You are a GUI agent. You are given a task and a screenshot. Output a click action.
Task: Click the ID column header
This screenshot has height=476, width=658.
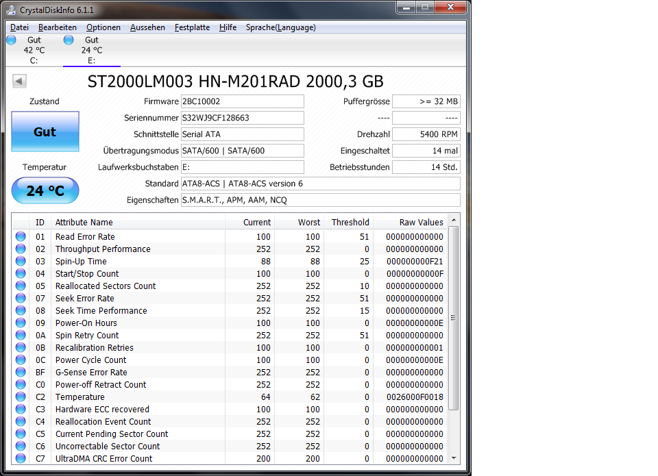[x=40, y=223]
